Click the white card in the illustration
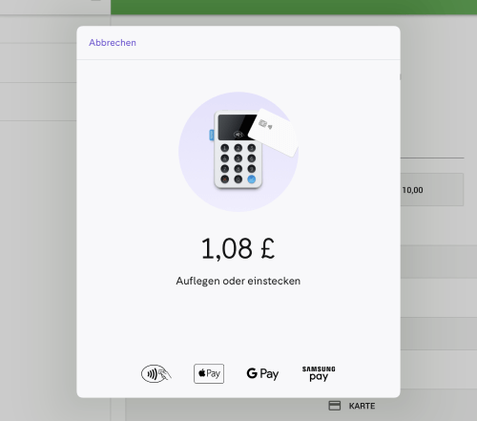Image resolution: width=477 pixels, height=421 pixels. pos(274,132)
